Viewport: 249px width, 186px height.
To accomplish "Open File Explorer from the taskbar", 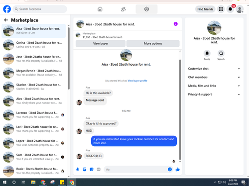I will 33,182.
